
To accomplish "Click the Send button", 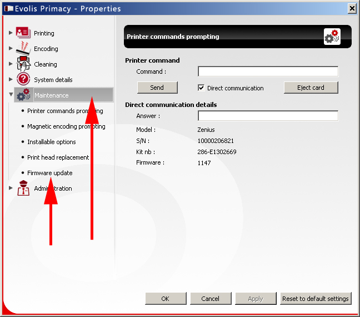I will [x=157, y=88].
